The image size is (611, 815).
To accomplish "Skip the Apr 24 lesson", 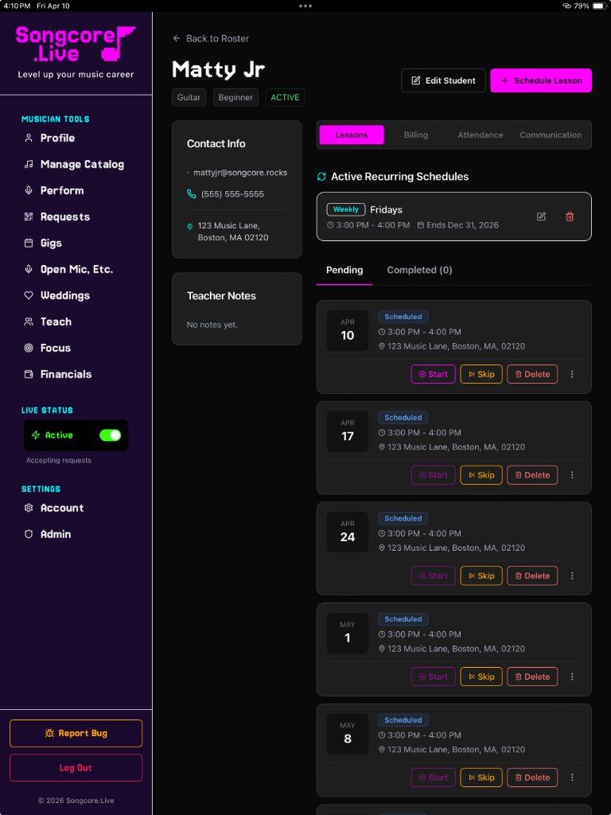I will tap(481, 576).
